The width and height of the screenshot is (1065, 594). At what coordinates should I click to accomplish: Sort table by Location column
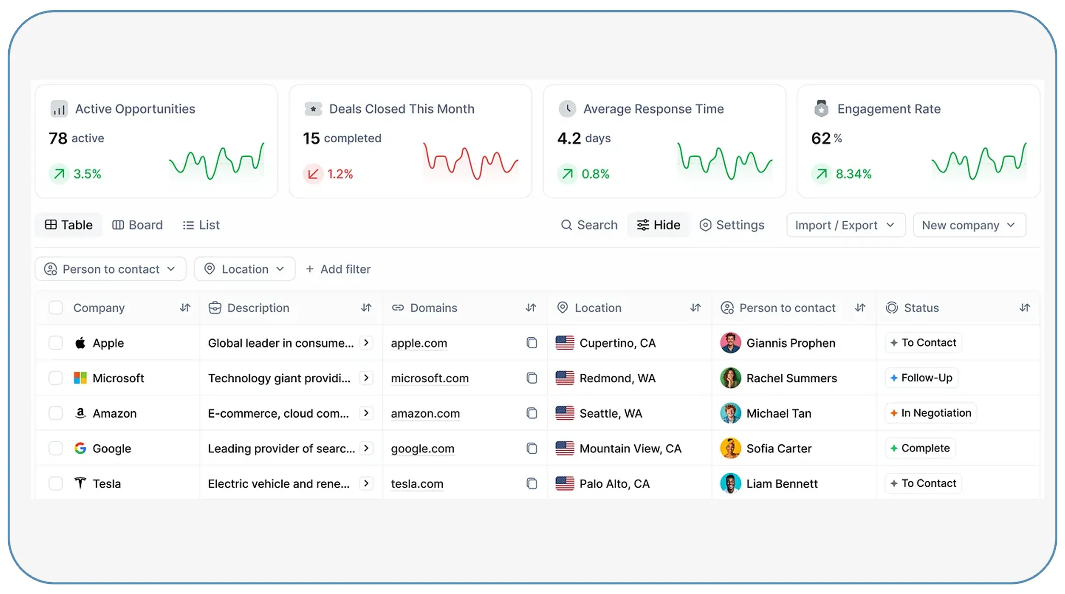696,308
